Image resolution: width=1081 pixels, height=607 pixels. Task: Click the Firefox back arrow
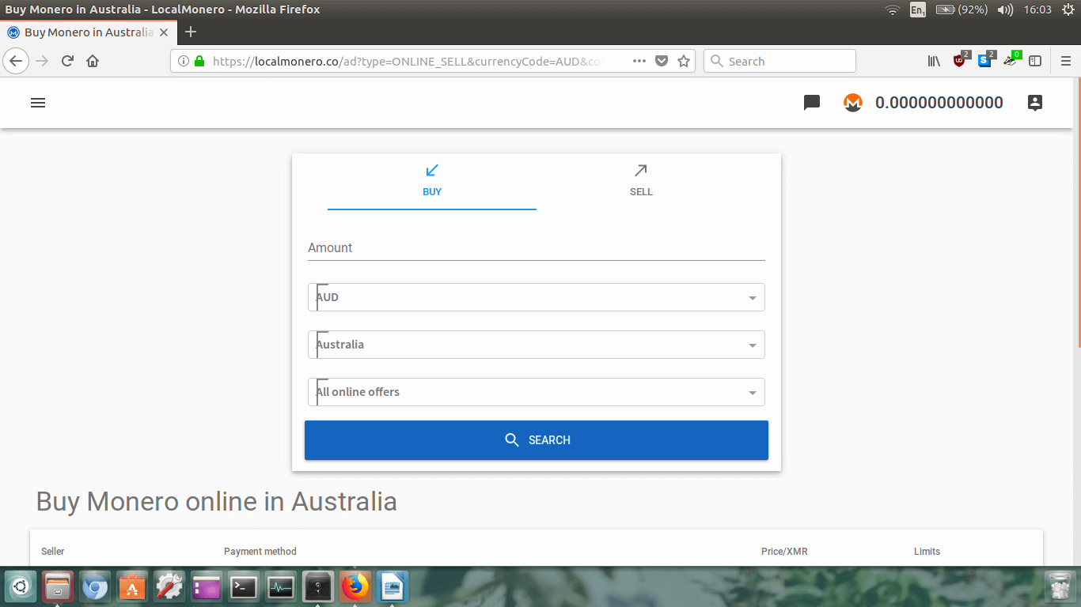pyautogui.click(x=16, y=61)
